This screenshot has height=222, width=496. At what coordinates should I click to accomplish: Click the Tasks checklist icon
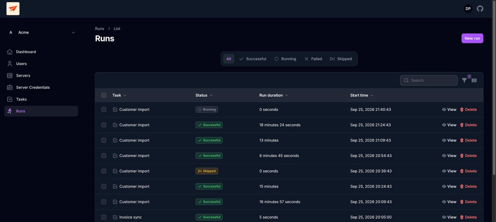pyautogui.click(x=10, y=99)
